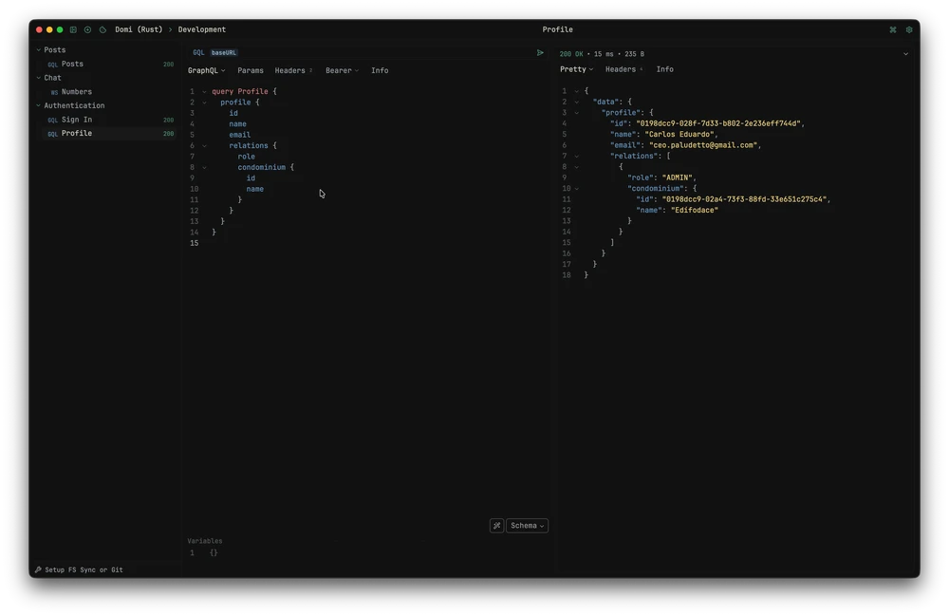Click the "Edifodace" value in response
Screen dimensions: 949x616
click(x=695, y=211)
